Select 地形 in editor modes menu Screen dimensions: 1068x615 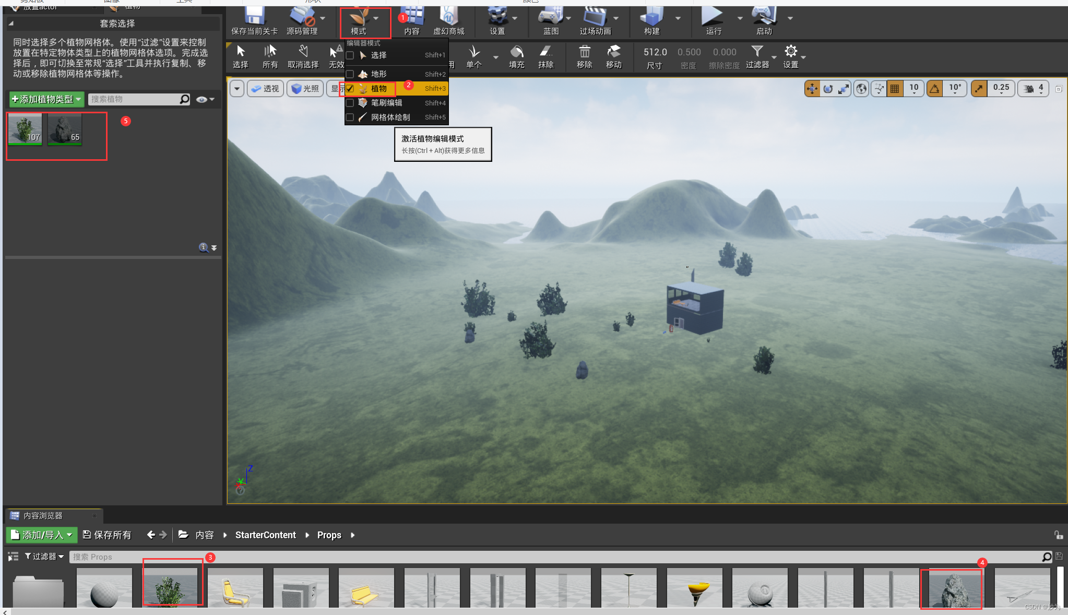click(396, 74)
